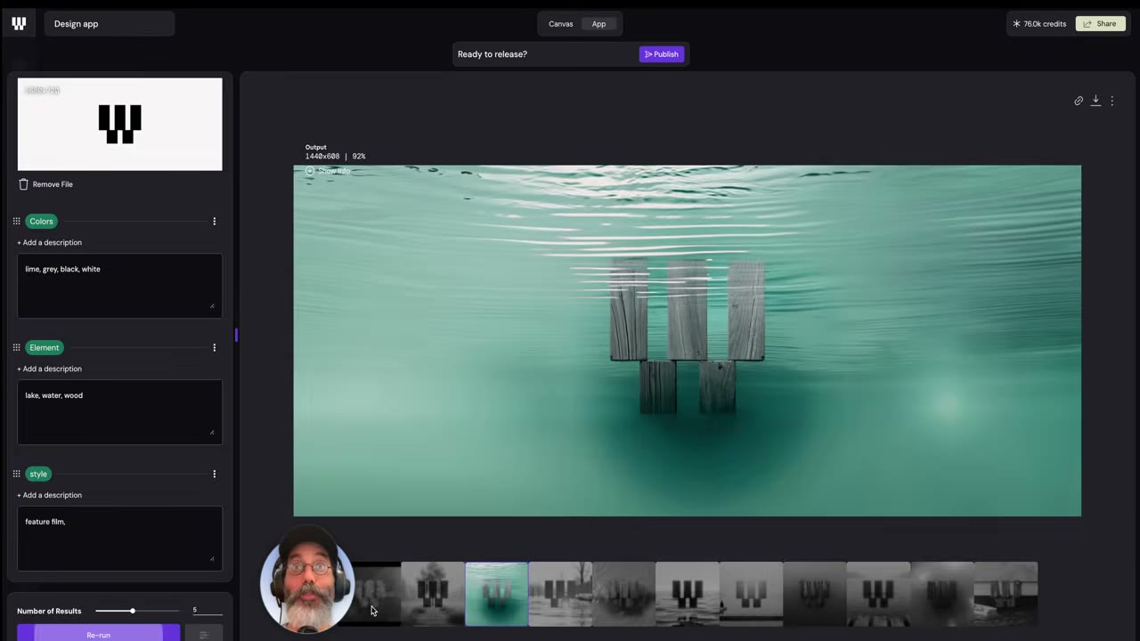The image size is (1140, 641).
Task: Publish the app
Action: (662, 54)
